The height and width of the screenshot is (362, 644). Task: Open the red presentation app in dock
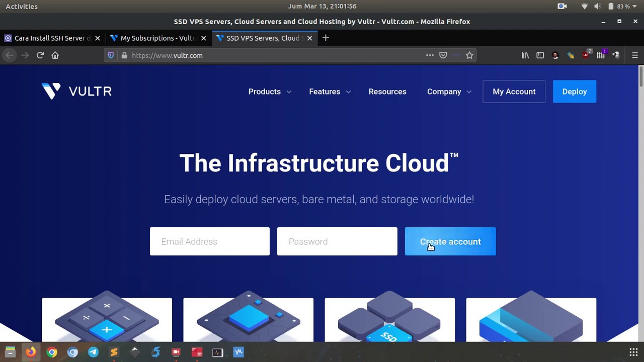(197, 352)
